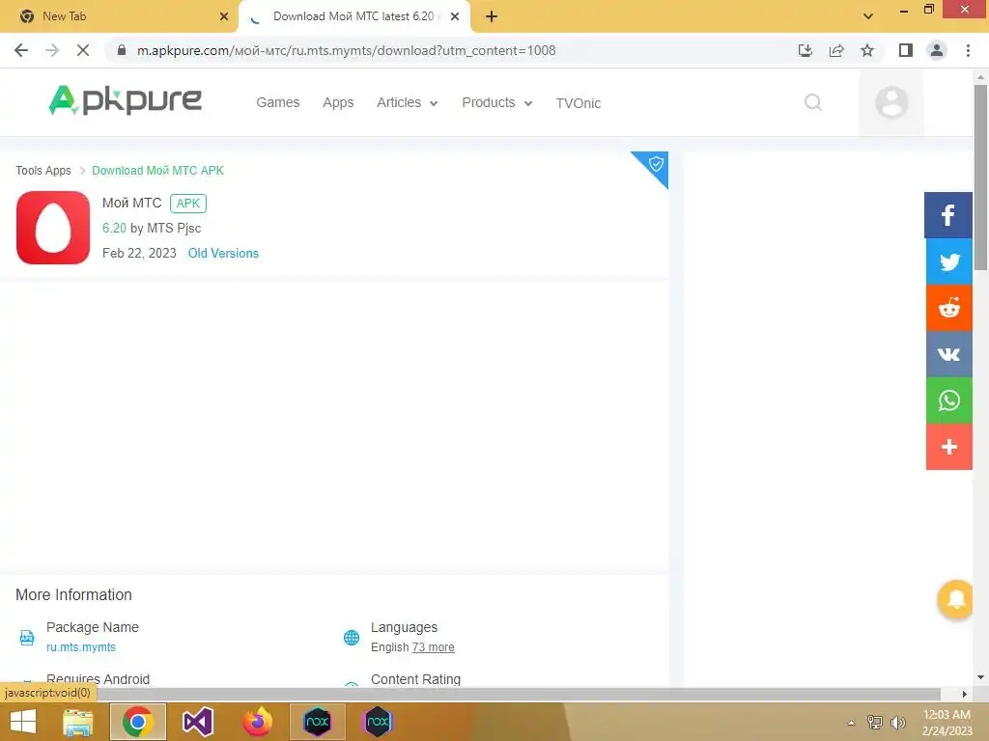989x741 pixels.
Task: Open second Nox taskbar icon
Action: click(x=378, y=722)
